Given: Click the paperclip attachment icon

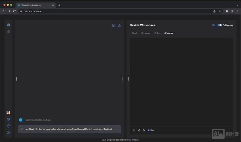Looking at the screenshot, I should click(x=22, y=129).
